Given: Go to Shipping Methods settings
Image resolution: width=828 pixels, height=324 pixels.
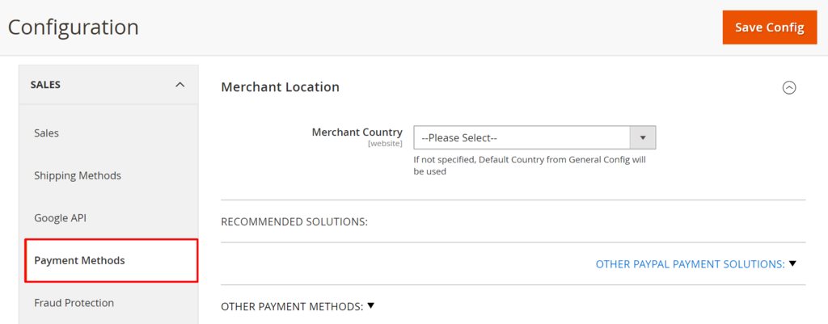Looking at the screenshot, I should pos(78,175).
